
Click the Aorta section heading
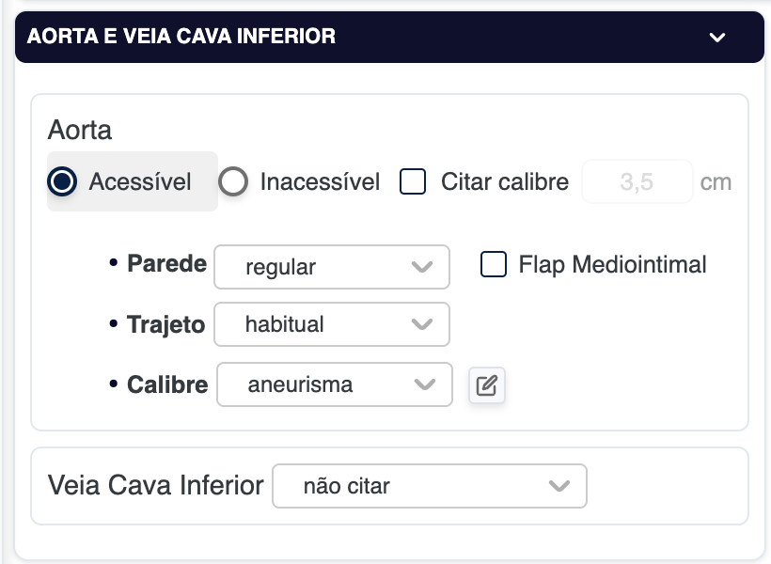coord(80,130)
